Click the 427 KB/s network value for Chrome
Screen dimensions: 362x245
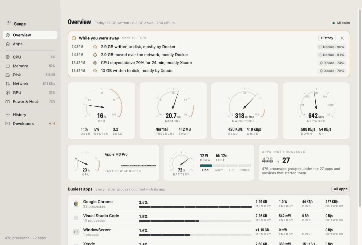pos(332,202)
